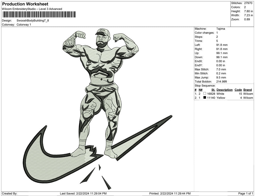Image resolution: width=255 pixels, height=196 pixels.
Task: Click the 'Production Worksheet' heading
Action: (25, 4)
